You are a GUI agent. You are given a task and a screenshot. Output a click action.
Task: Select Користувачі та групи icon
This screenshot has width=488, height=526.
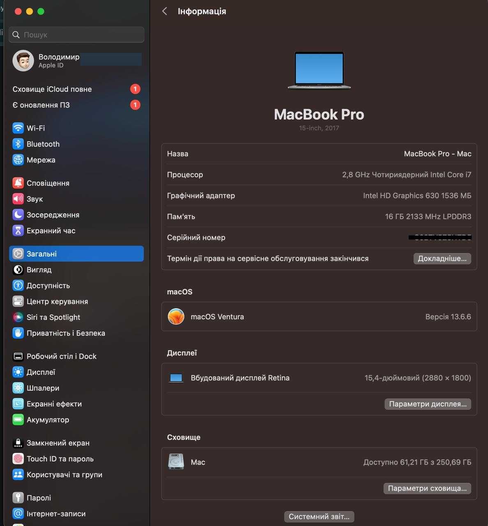pyautogui.click(x=18, y=475)
